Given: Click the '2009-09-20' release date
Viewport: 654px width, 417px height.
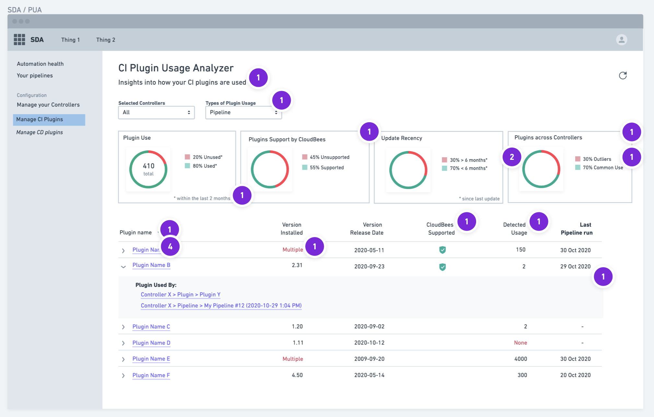Looking at the screenshot, I should point(369,359).
